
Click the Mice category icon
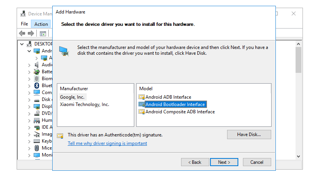[x=37, y=148]
